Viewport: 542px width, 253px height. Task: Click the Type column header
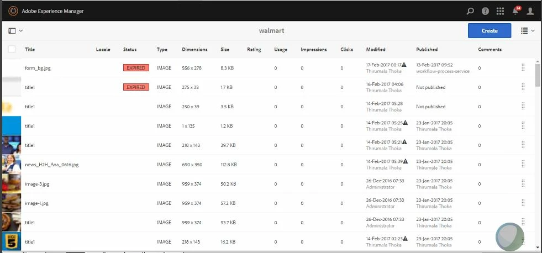[x=162, y=49]
